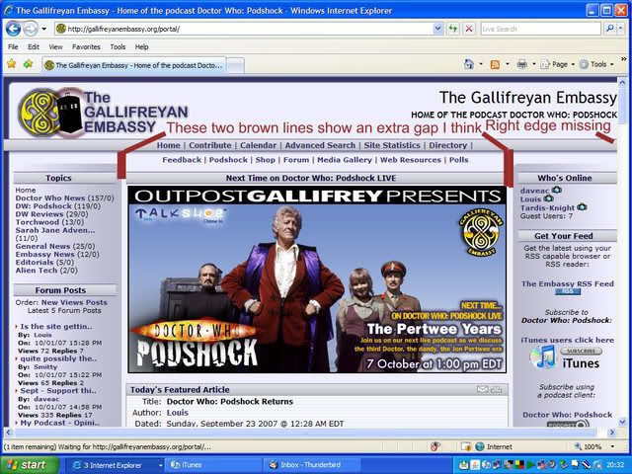The height and width of the screenshot is (474, 632).
Task: Select the Editorials topic
Action: click(x=35, y=262)
